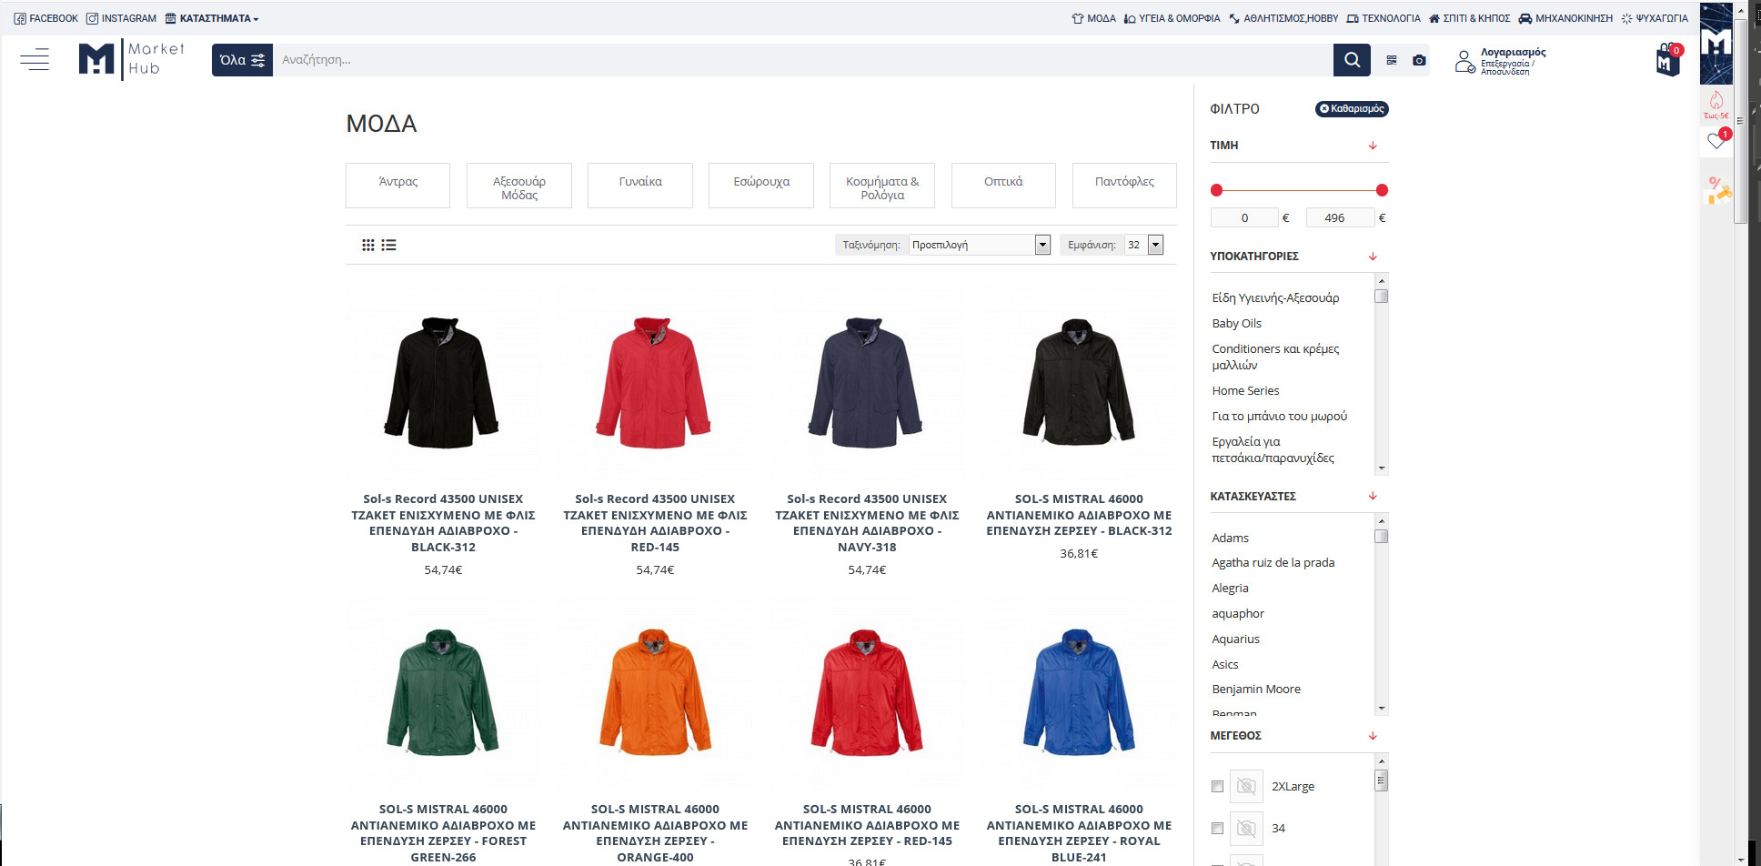This screenshot has height=866, width=1761.
Task: Collapse the ΤΙΜΗ filter section
Action: 1373,146
